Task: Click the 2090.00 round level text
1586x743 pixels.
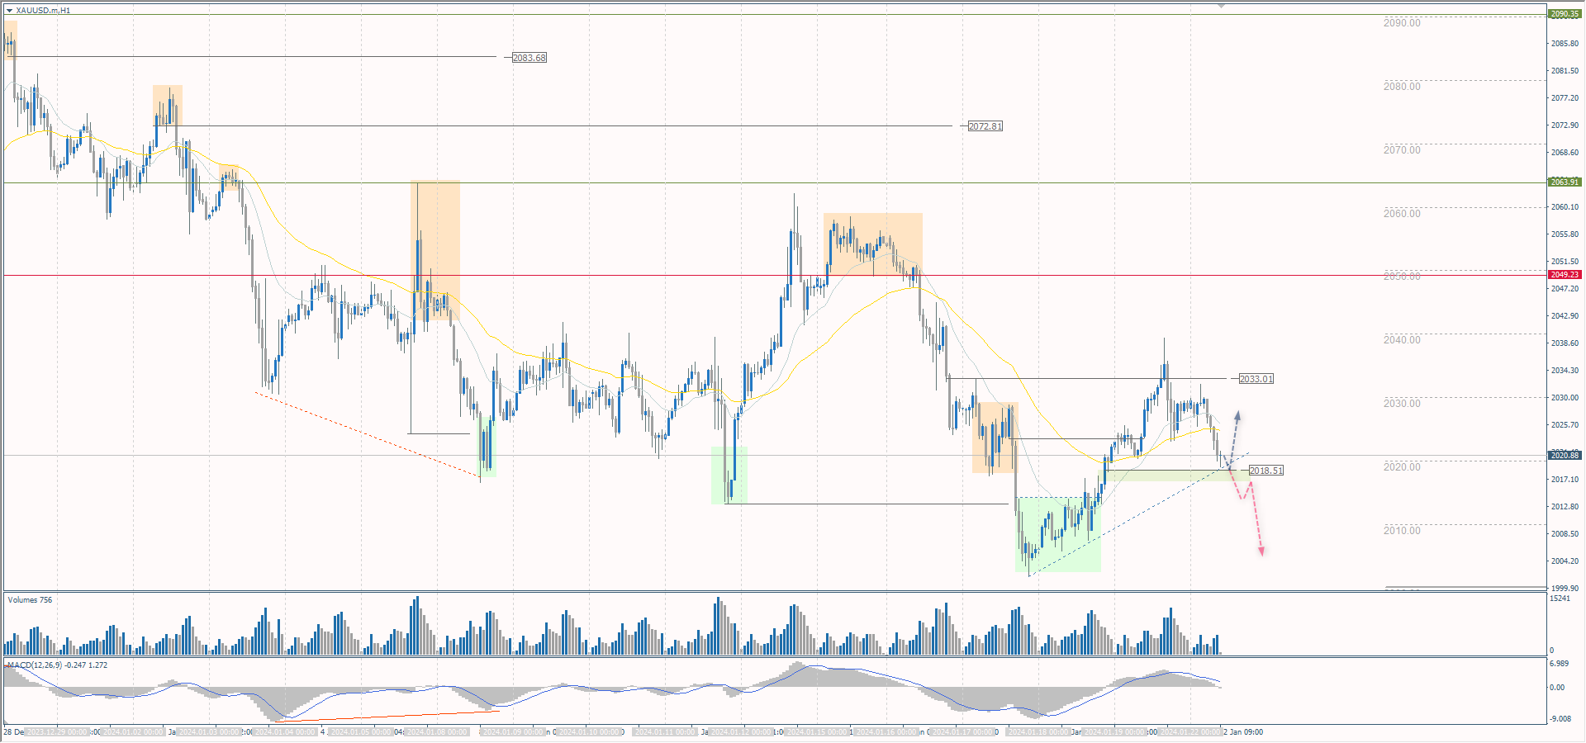Action: pyautogui.click(x=1402, y=23)
